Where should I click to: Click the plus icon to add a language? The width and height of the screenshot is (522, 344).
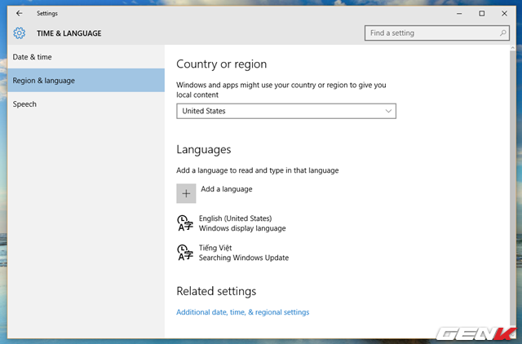coord(186,193)
